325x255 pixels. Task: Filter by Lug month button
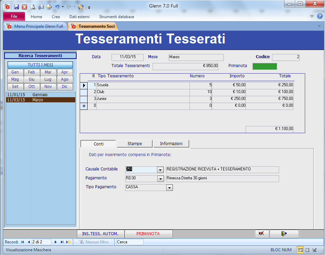click(x=48, y=79)
